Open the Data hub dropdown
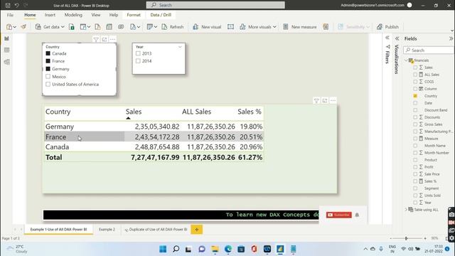This screenshot has height=256, width=455. (85, 27)
